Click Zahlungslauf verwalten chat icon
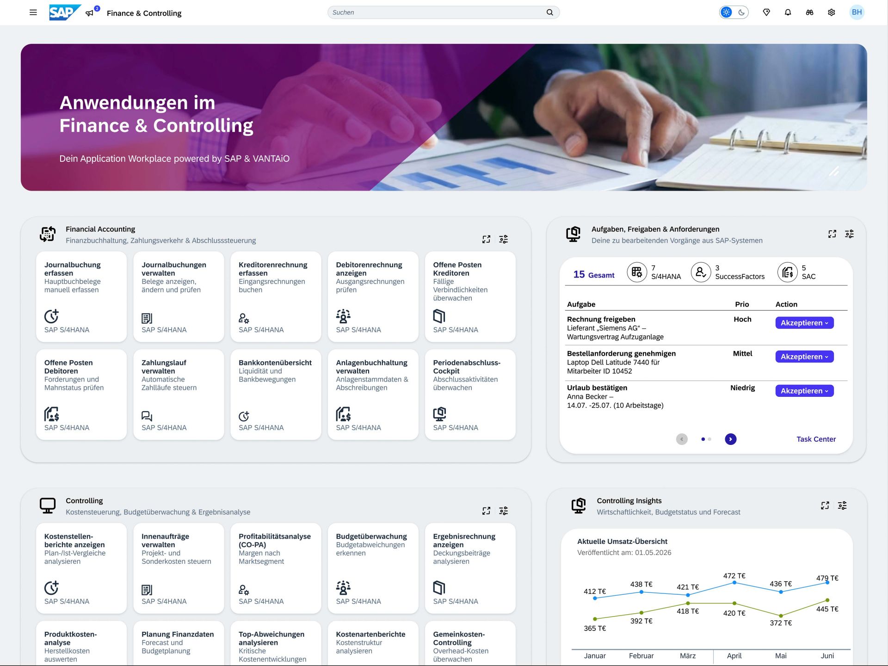Screen dimensions: 888x666 click(147, 416)
